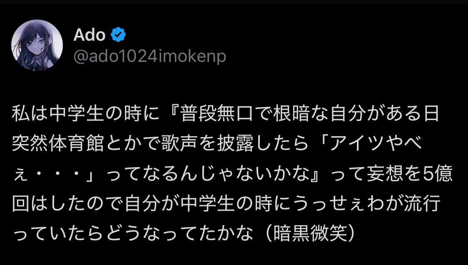468x265 pixels.
Task: Click the number 5億 in the tweet
Action: click(436, 175)
